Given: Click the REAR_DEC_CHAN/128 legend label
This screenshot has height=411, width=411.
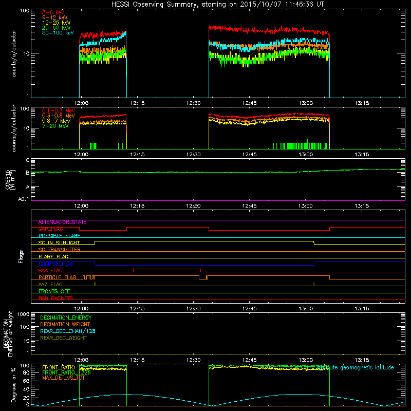Looking at the screenshot, I should [x=68, y=331].
